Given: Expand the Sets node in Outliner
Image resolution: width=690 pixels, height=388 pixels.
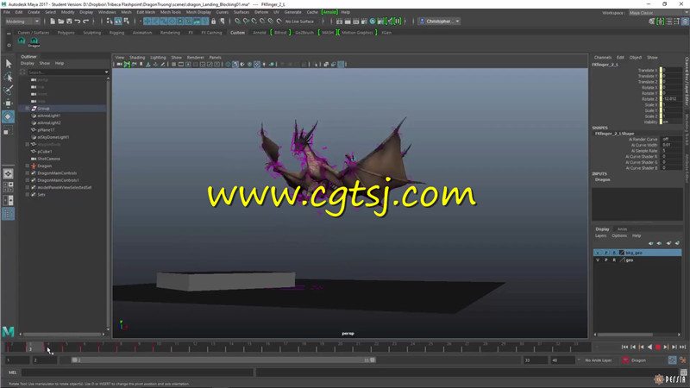Looking at the screenshot, I should 28,195.
